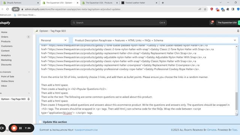The width and height of the screenshot is (240, 135).
Task: Unpin Optizen - Tag Page SEO in sidebar
Action: 28,99
